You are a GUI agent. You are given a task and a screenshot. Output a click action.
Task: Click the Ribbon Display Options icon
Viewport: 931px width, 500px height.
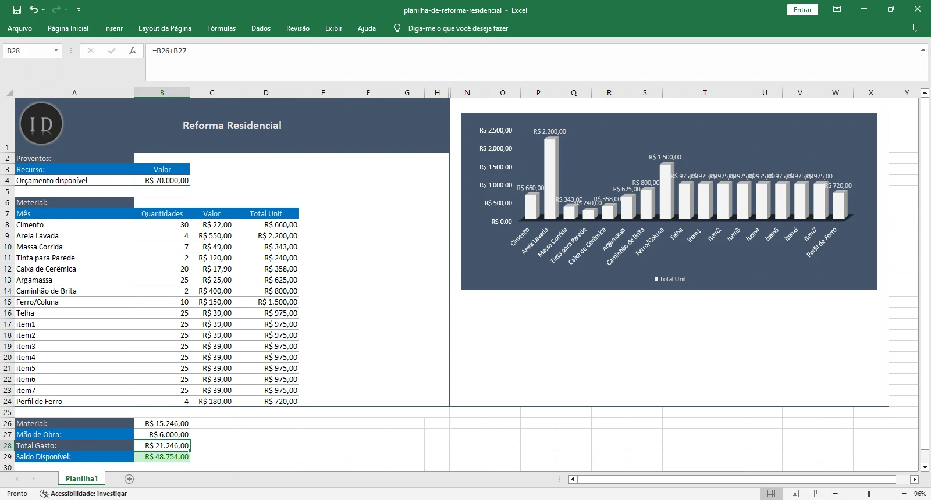(837, 9)
